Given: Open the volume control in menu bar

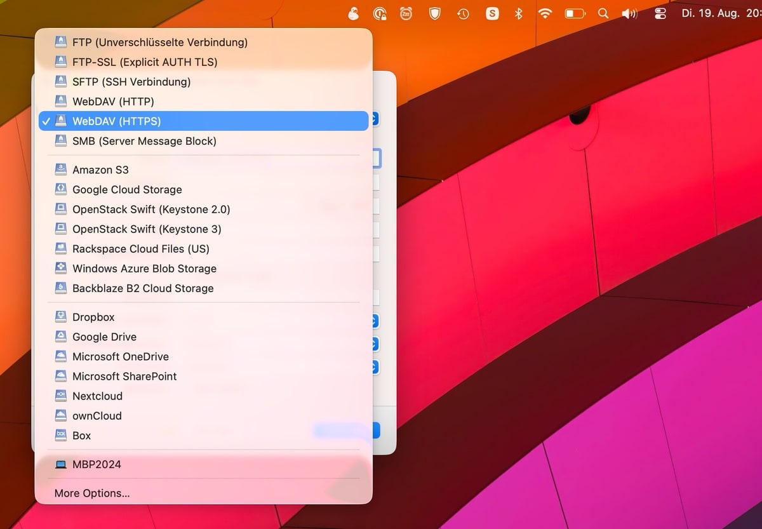Looking at the screenshot, I should [629, 13].
